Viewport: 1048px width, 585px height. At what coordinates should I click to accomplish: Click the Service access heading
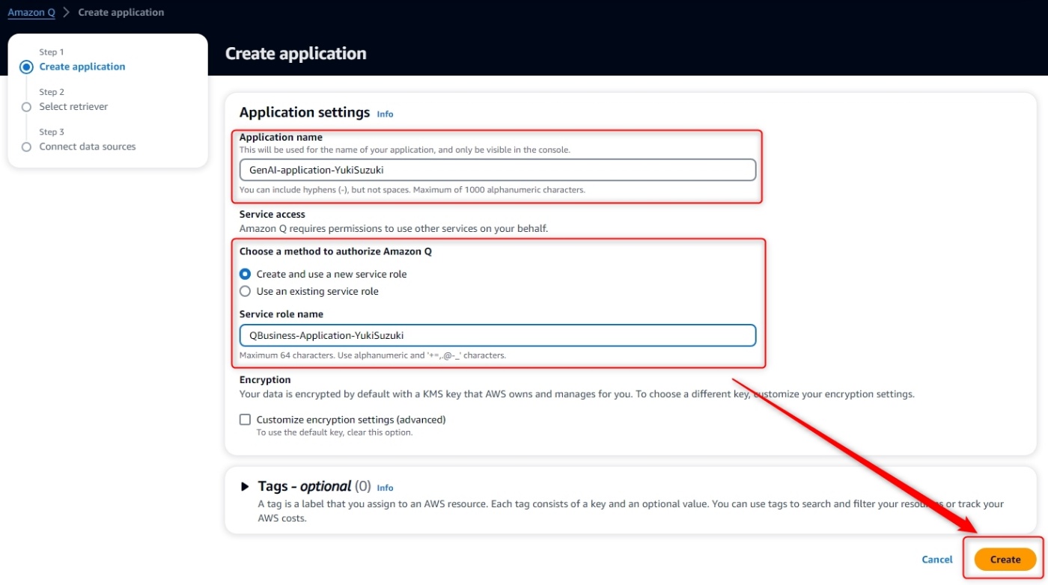click(272, 214)
